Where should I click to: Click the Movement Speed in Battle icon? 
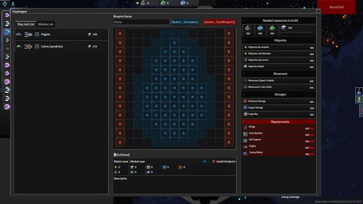[x=245, y=81]
